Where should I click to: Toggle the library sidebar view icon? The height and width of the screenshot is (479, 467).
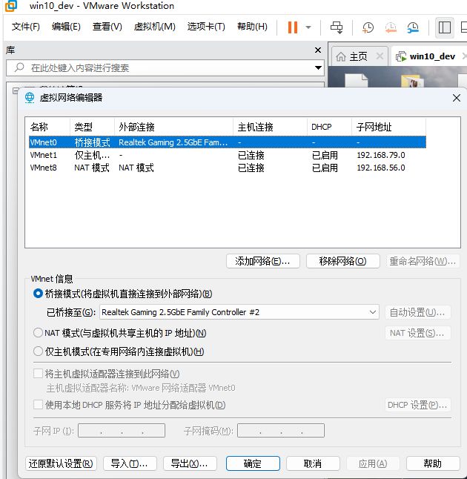tap(445, 27)
